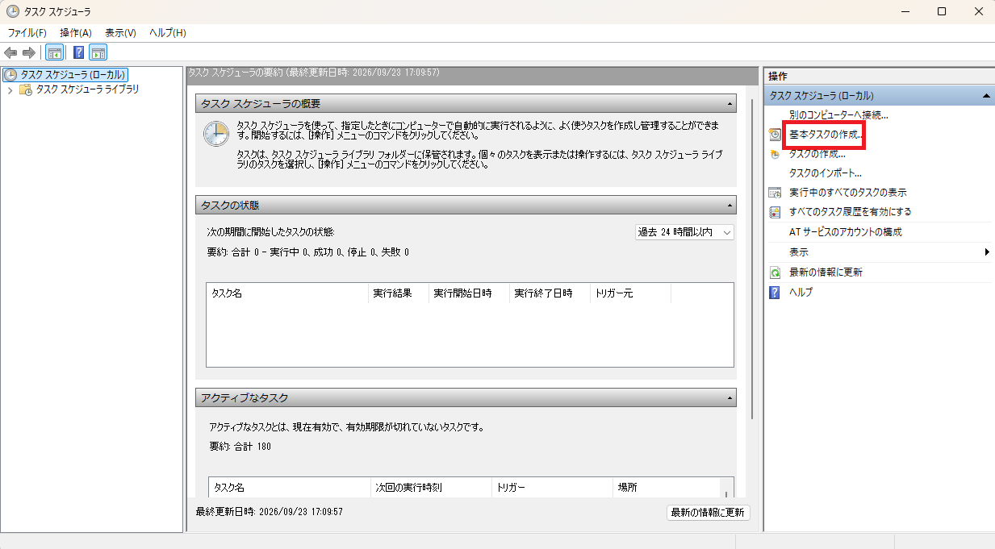This screenshot has width=995, height=549.
Task: Open the 表示 submenu in the actions pane
Action: tap(879, 252)
